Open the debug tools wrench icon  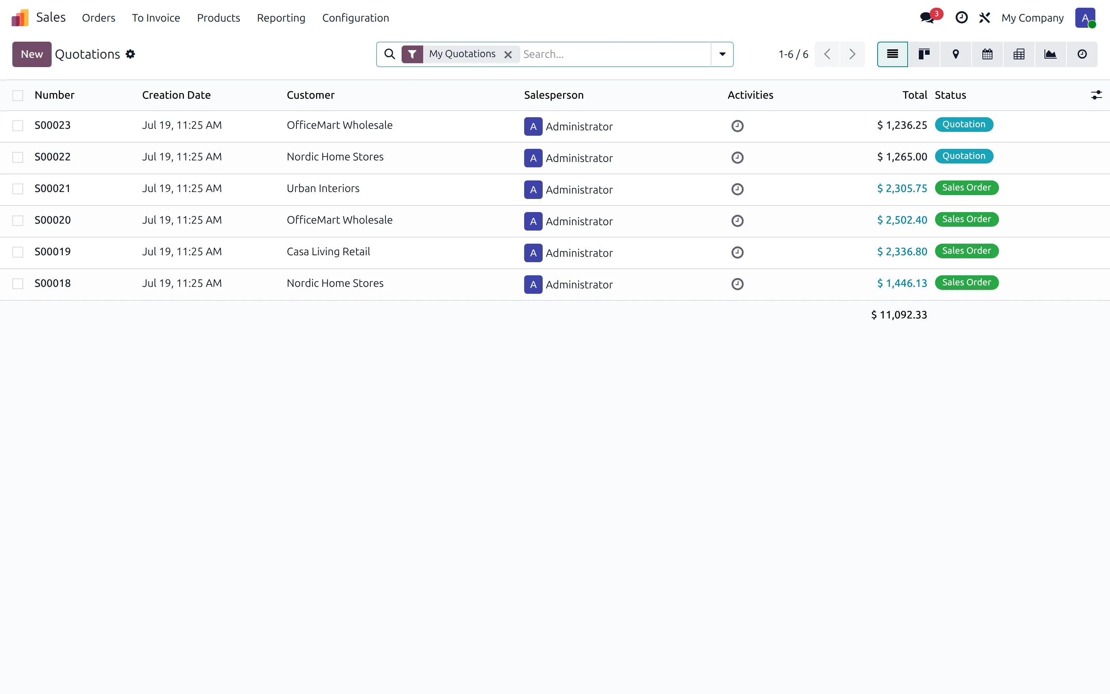click(x=984, y=18)
